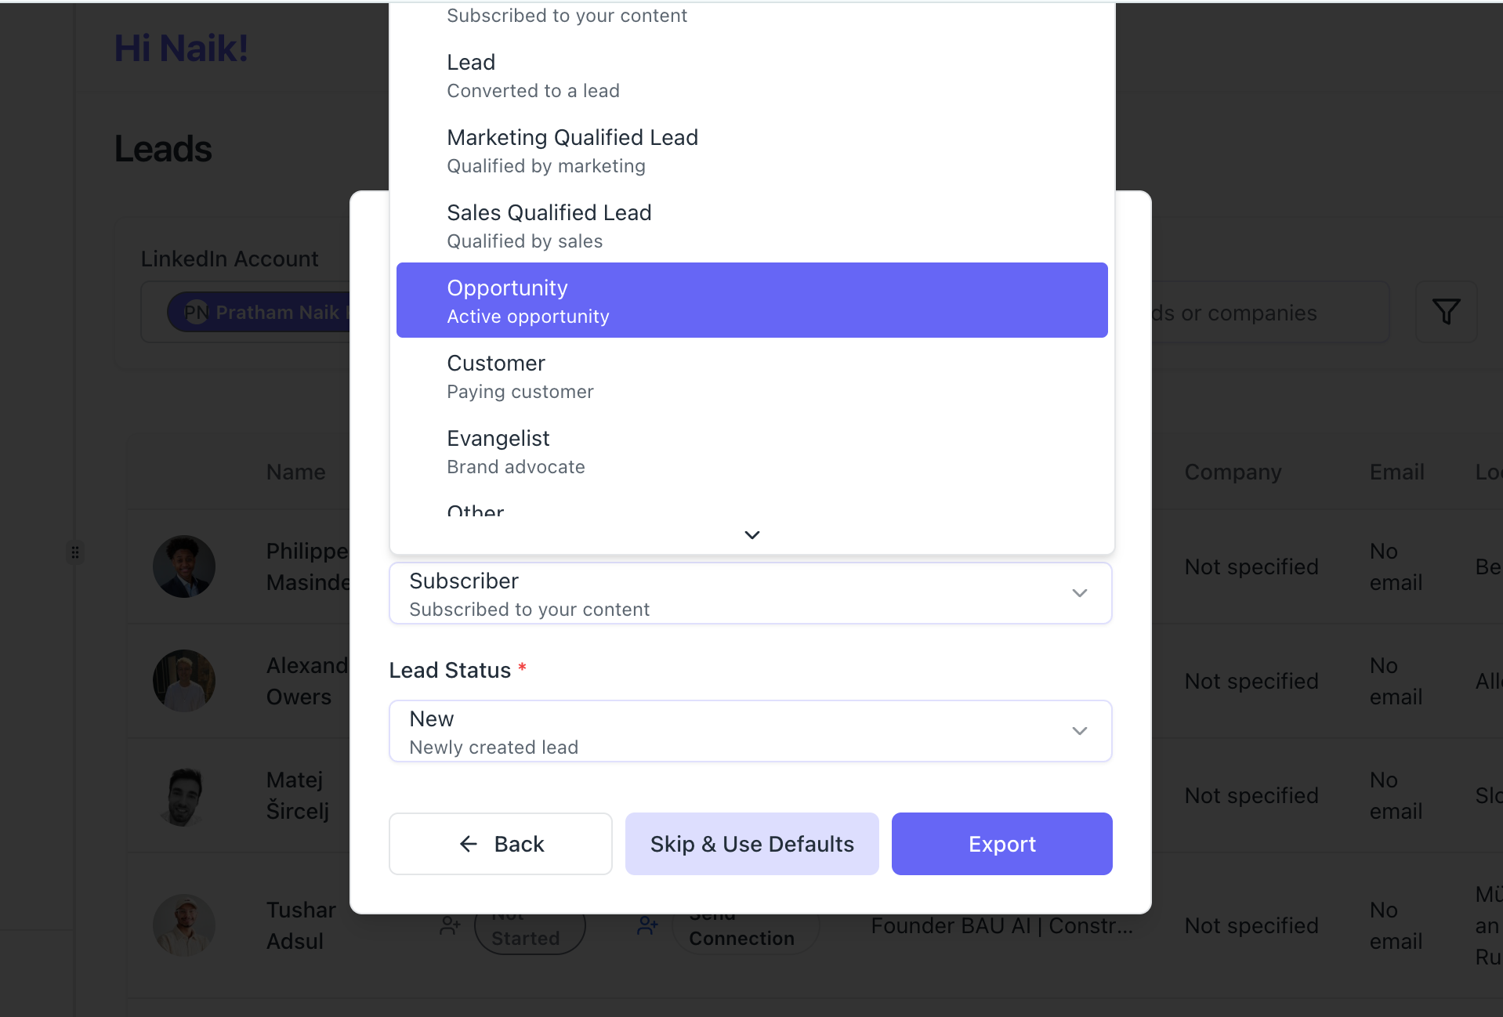This screenshot has height=1017, width=1503.
Task: Choose the Evangelist option
Action: pyautogui.click(x=751, y=451)
